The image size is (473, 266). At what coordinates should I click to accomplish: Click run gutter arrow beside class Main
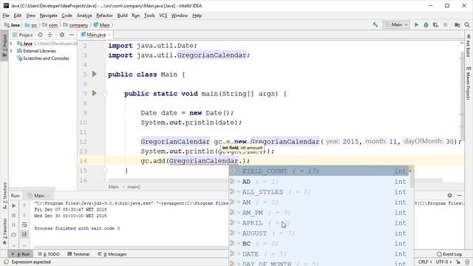coord(95,74)
